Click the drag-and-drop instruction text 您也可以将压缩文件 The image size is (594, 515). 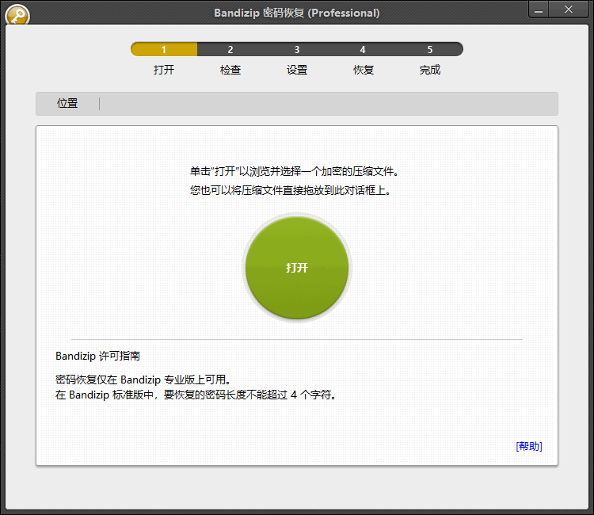tap(291, 191)
